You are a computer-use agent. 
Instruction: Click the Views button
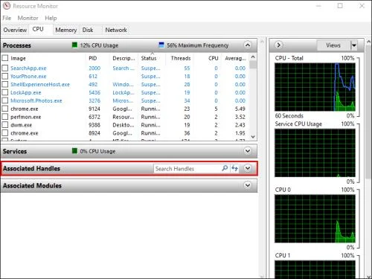pos(333,45)
